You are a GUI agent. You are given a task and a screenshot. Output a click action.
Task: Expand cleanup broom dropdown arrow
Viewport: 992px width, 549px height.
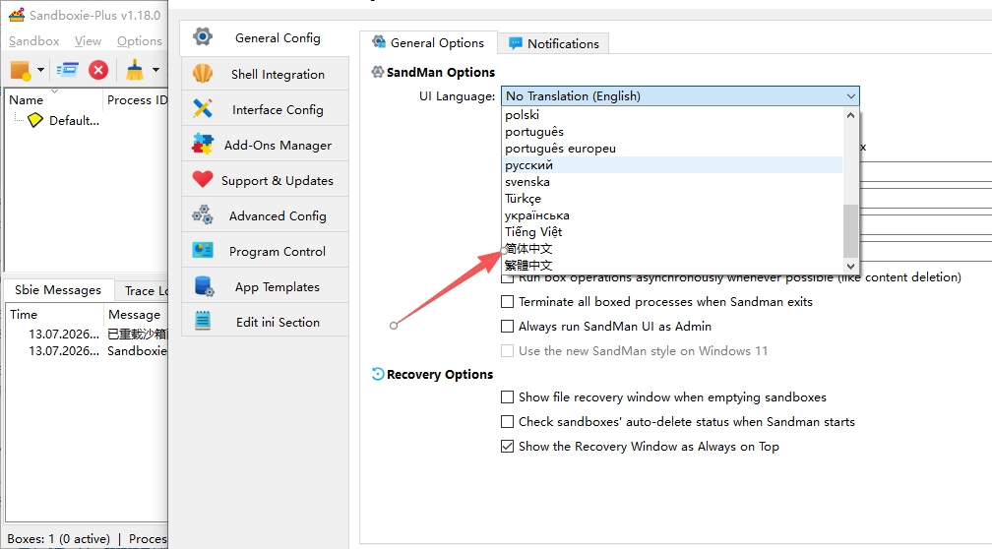(155, 70)
